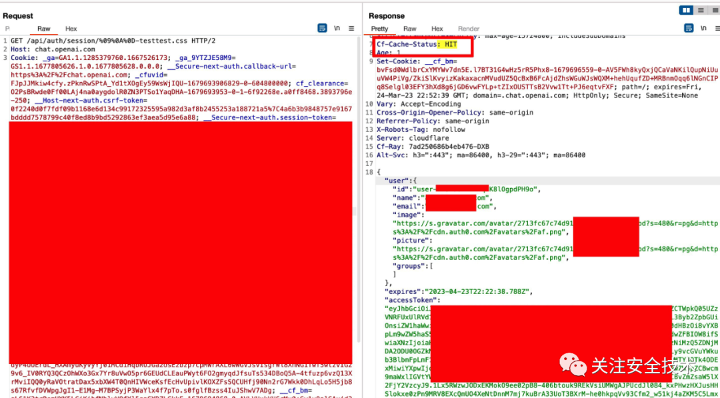Viewport: 720px width, 398px height.
Task: Click the GET /api/auth/session request line
Action: pos(113,41)
